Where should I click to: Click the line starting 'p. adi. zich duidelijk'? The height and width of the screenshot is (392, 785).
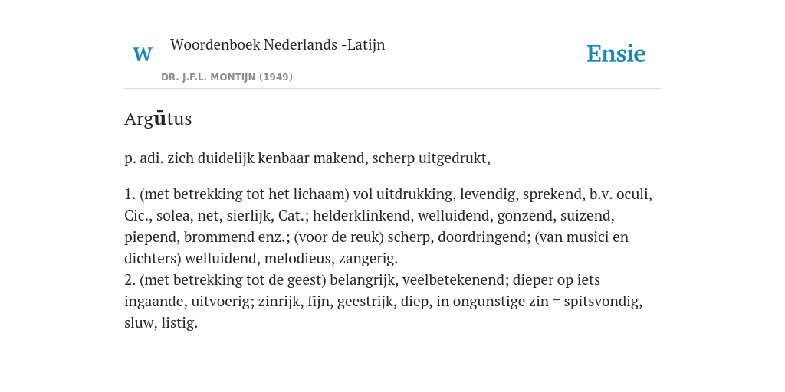pyautogui.click(x=307, y=158)
